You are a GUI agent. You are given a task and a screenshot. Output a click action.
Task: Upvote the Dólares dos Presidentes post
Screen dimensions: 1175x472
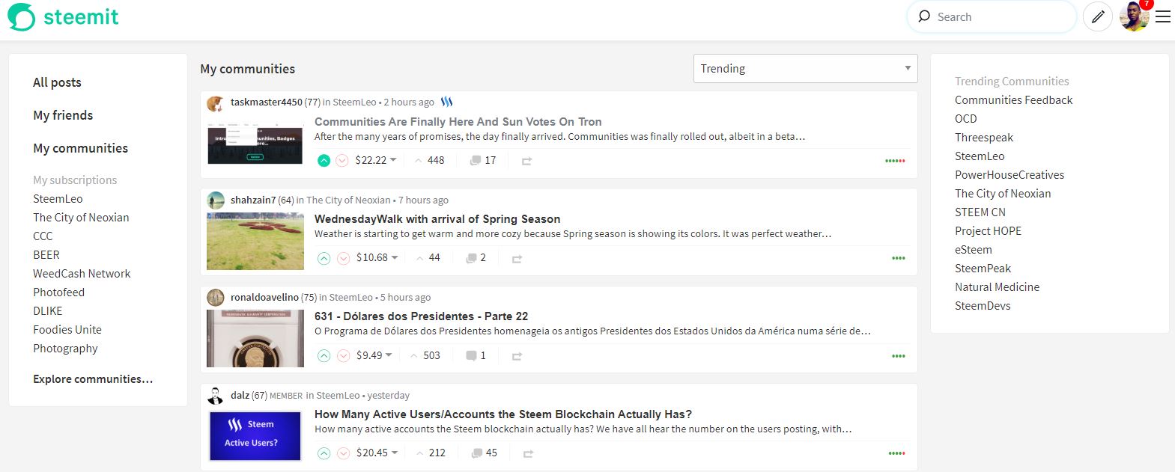coord(324,356)
